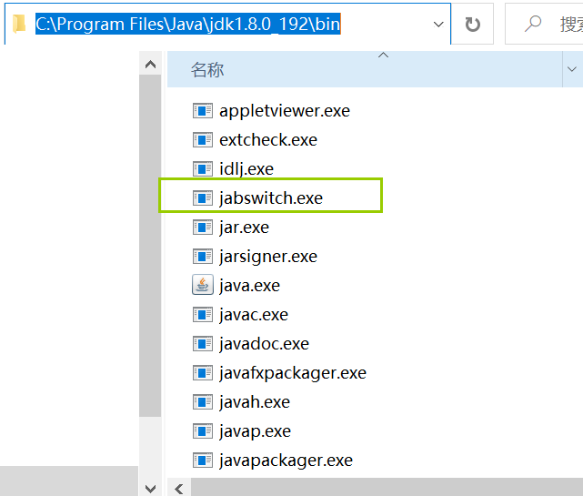Screen dimensions: 583x496
Task: Select the file name javac.exe
Action: pyautogui.click(x=254, y=315)
